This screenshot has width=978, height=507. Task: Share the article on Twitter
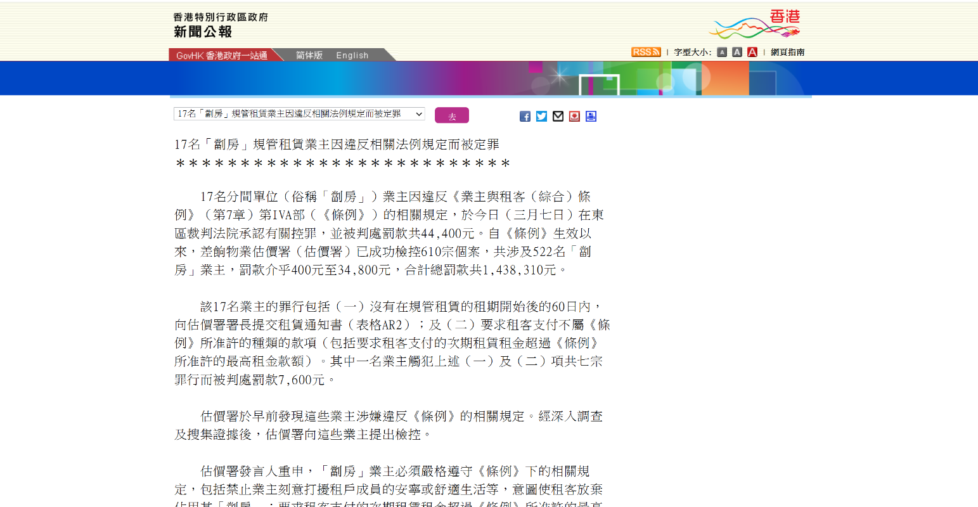coord(541,116)
